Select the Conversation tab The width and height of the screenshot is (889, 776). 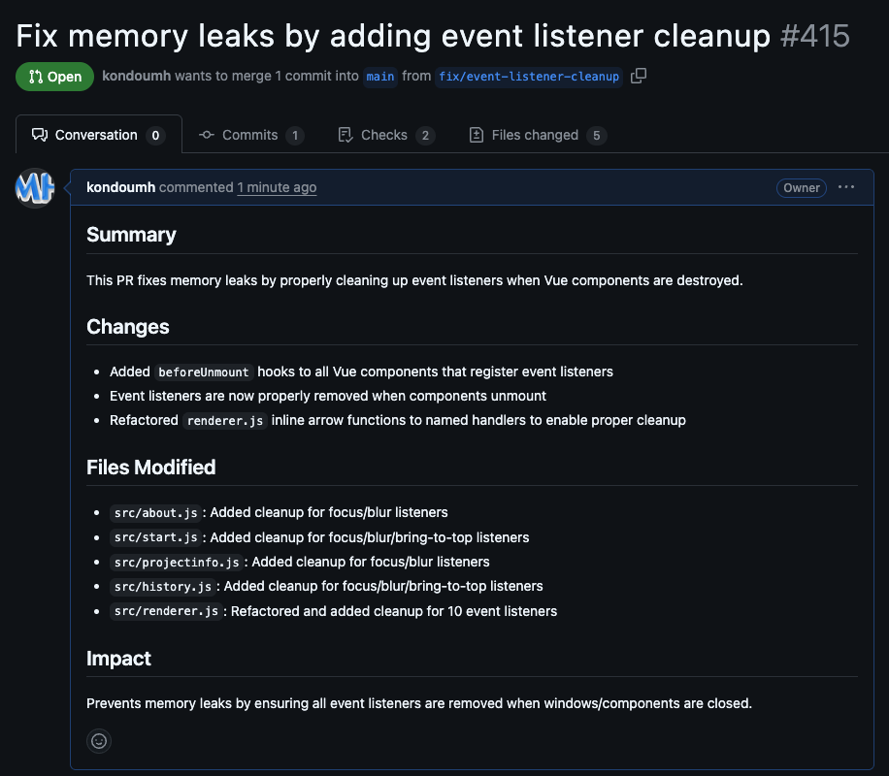pyautogui.click(x=96, y=135)
